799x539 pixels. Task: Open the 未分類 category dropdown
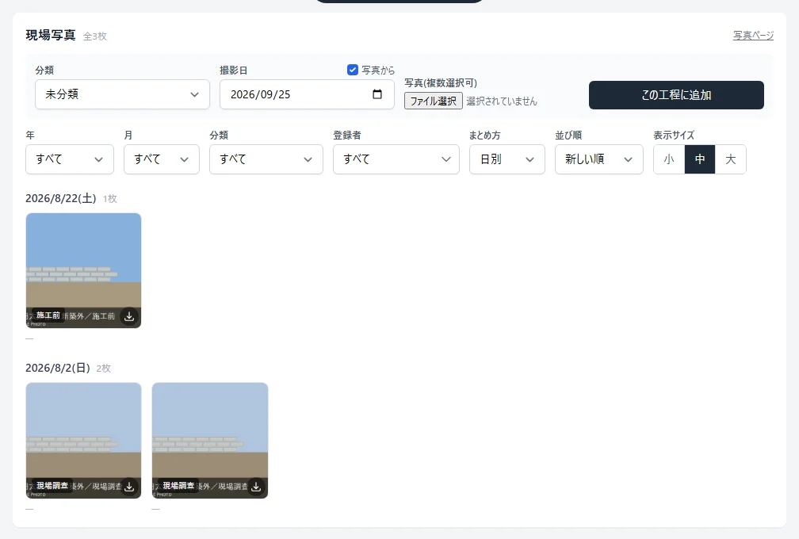pos(122,94)
